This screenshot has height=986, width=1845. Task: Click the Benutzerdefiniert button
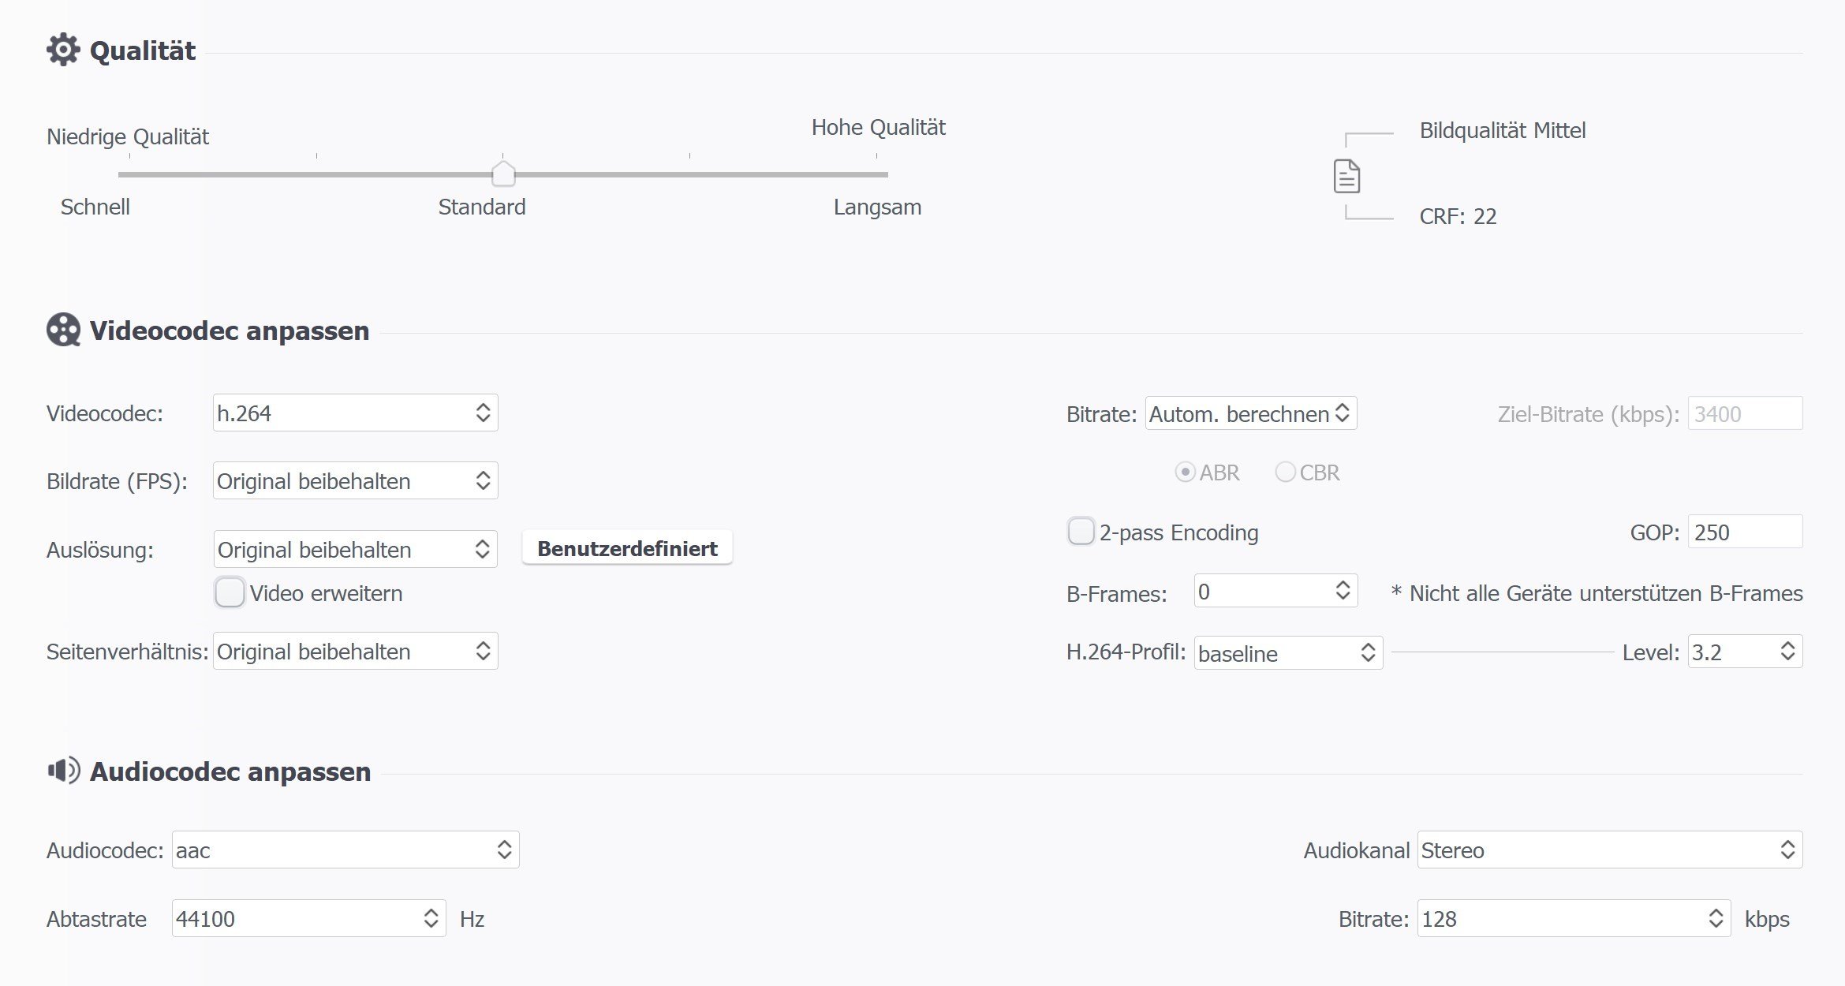pyautogui.click(x=627, y=549)
